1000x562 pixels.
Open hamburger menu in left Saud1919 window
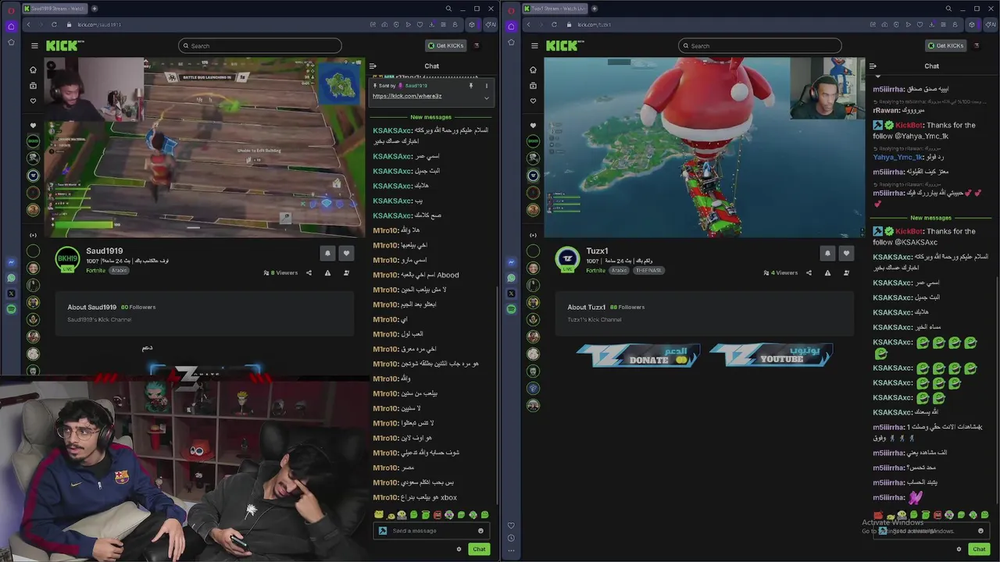pyautogui.click(x=34, y=46)
